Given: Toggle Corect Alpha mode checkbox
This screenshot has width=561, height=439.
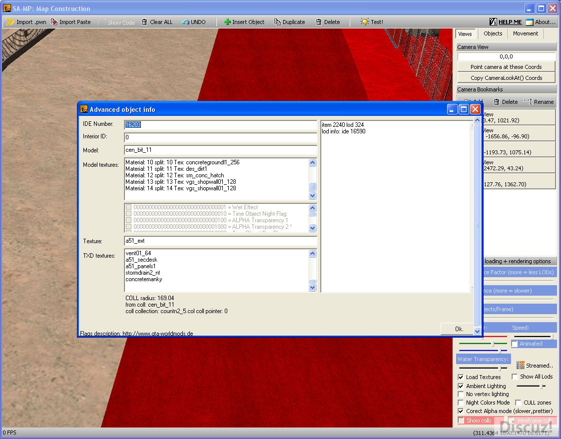Looking at the screenshot, I should 461,412.
